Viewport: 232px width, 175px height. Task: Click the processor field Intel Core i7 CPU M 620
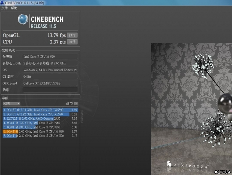[x=50, y=56]
